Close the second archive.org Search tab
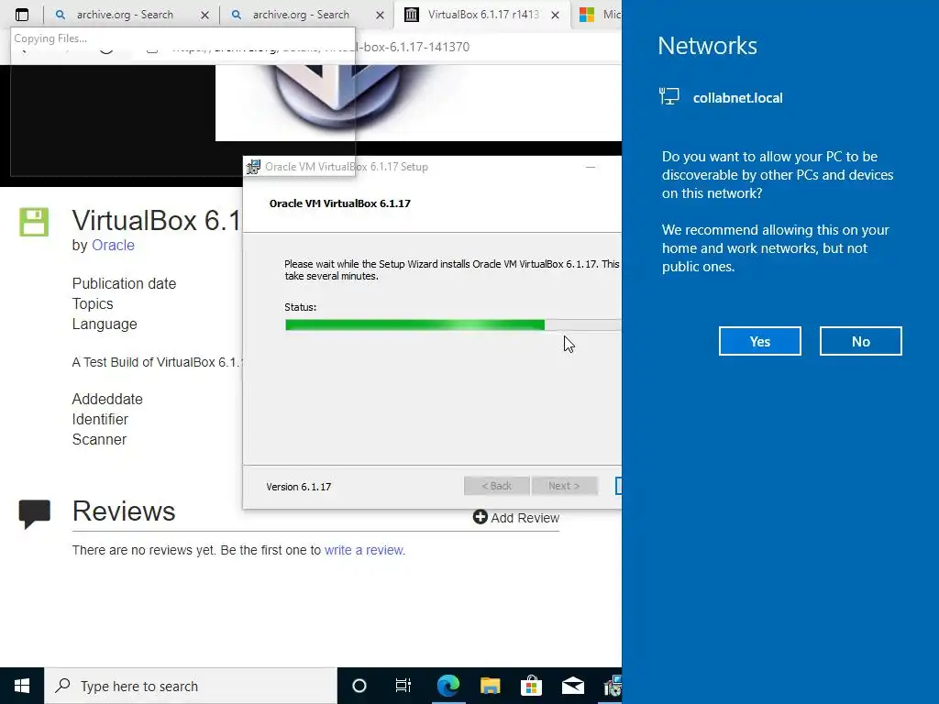939x704 pixels. click(380, 15)
